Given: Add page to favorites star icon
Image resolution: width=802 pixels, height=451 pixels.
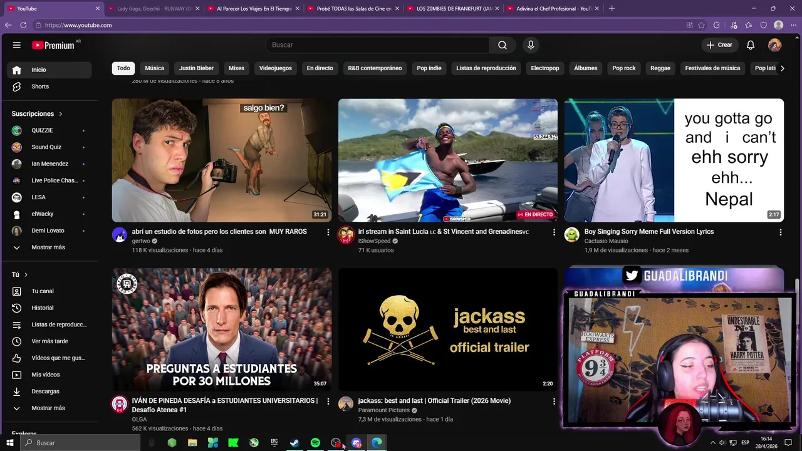Looking at the screenshot, I should coord(702,25).
